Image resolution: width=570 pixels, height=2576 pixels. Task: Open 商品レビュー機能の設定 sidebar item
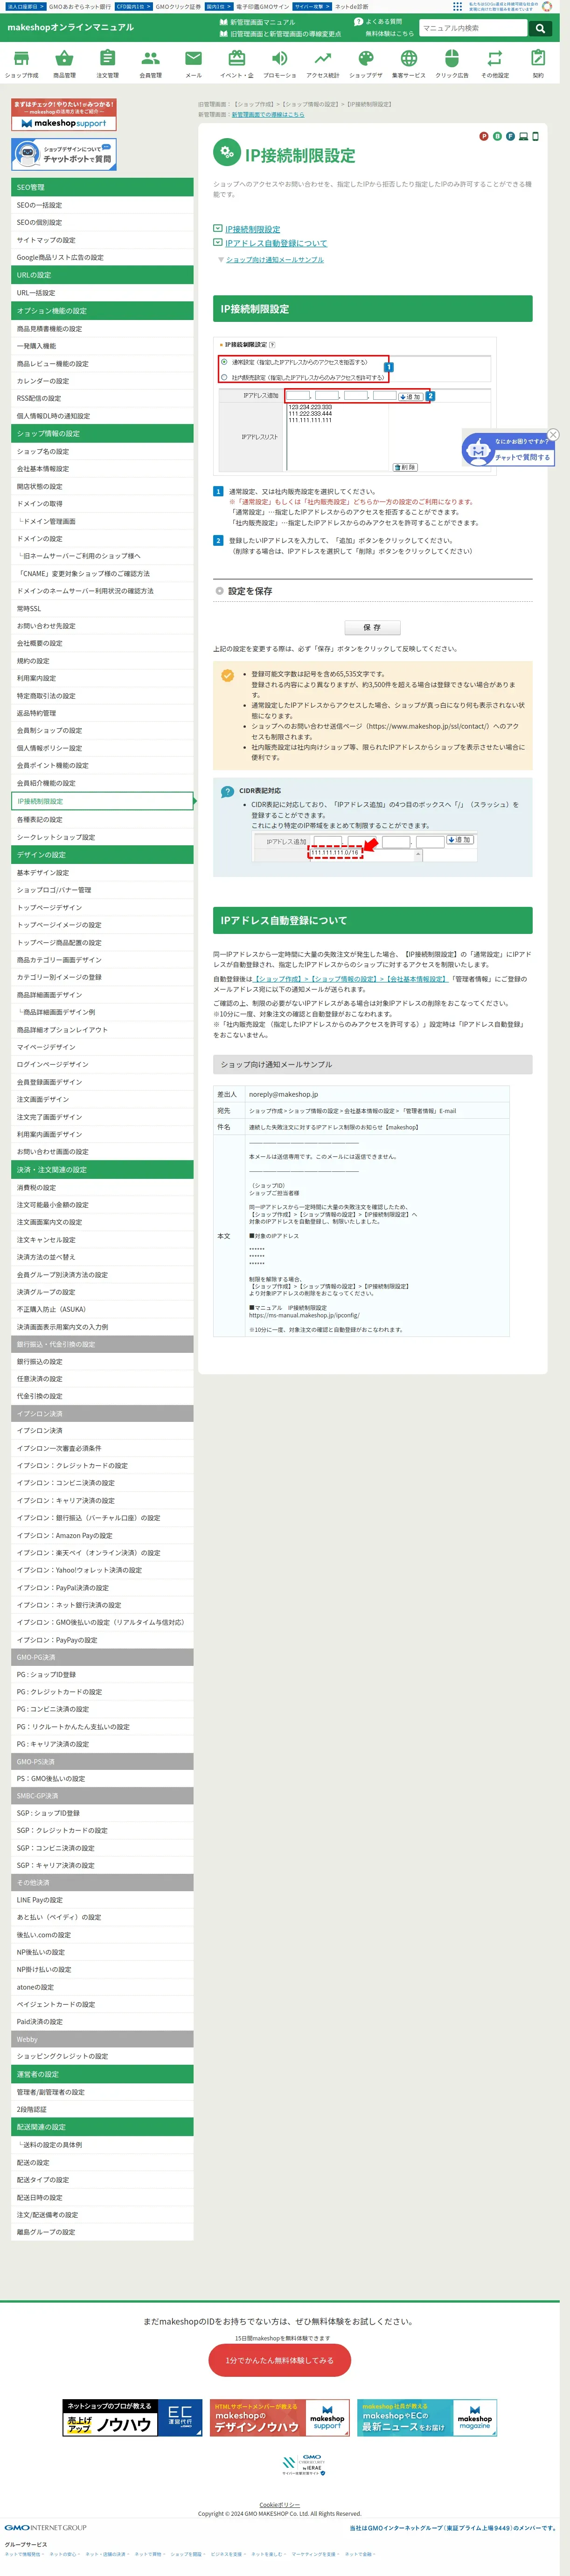102,364
